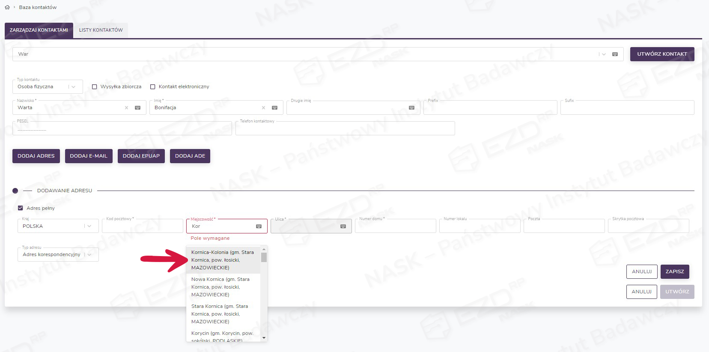Viewport: 709px width, 352px height.
Task: Click keyboard icon in Imię field
Action: click(x=274, y=108)
